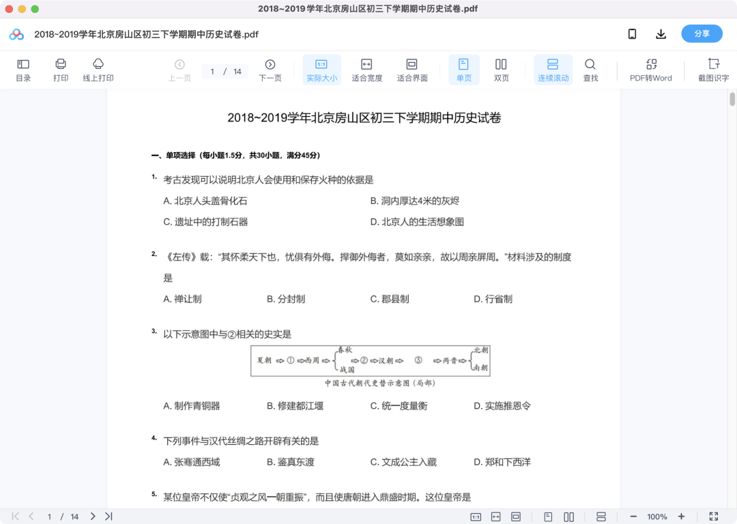Click option D. 行省制
737x524 pixels.
(x=493, y=299)
